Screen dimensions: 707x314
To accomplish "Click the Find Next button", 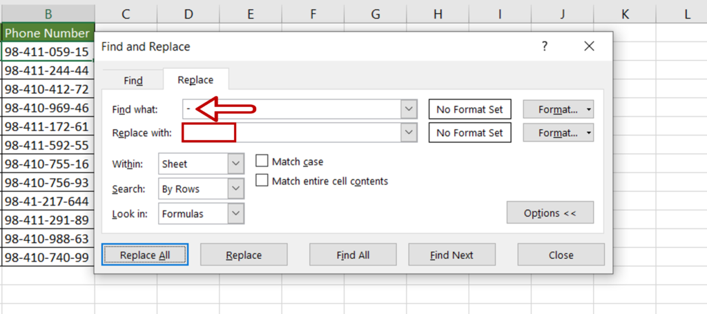I will 452,255.
